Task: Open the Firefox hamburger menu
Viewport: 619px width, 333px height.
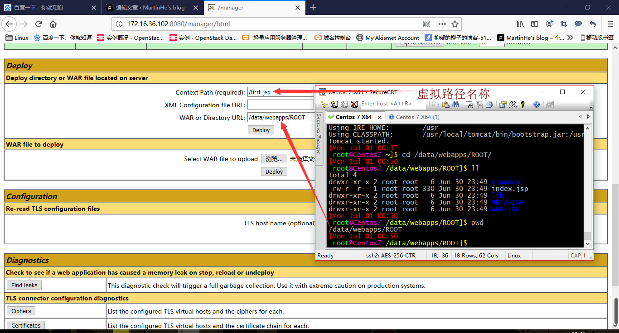Action: pos(610,24)
